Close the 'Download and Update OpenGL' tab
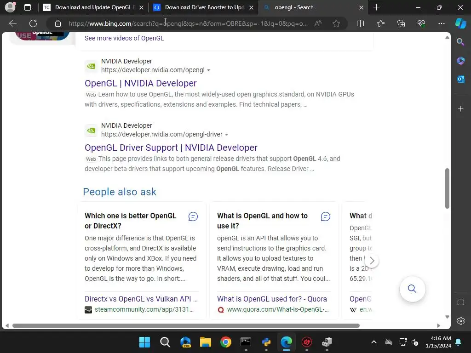The height and width of the screenshot is (353, 471). (142, 7)
